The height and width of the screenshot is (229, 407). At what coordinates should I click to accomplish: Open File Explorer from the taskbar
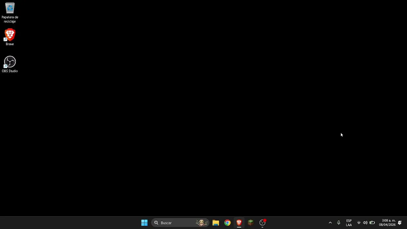point(216,223)
